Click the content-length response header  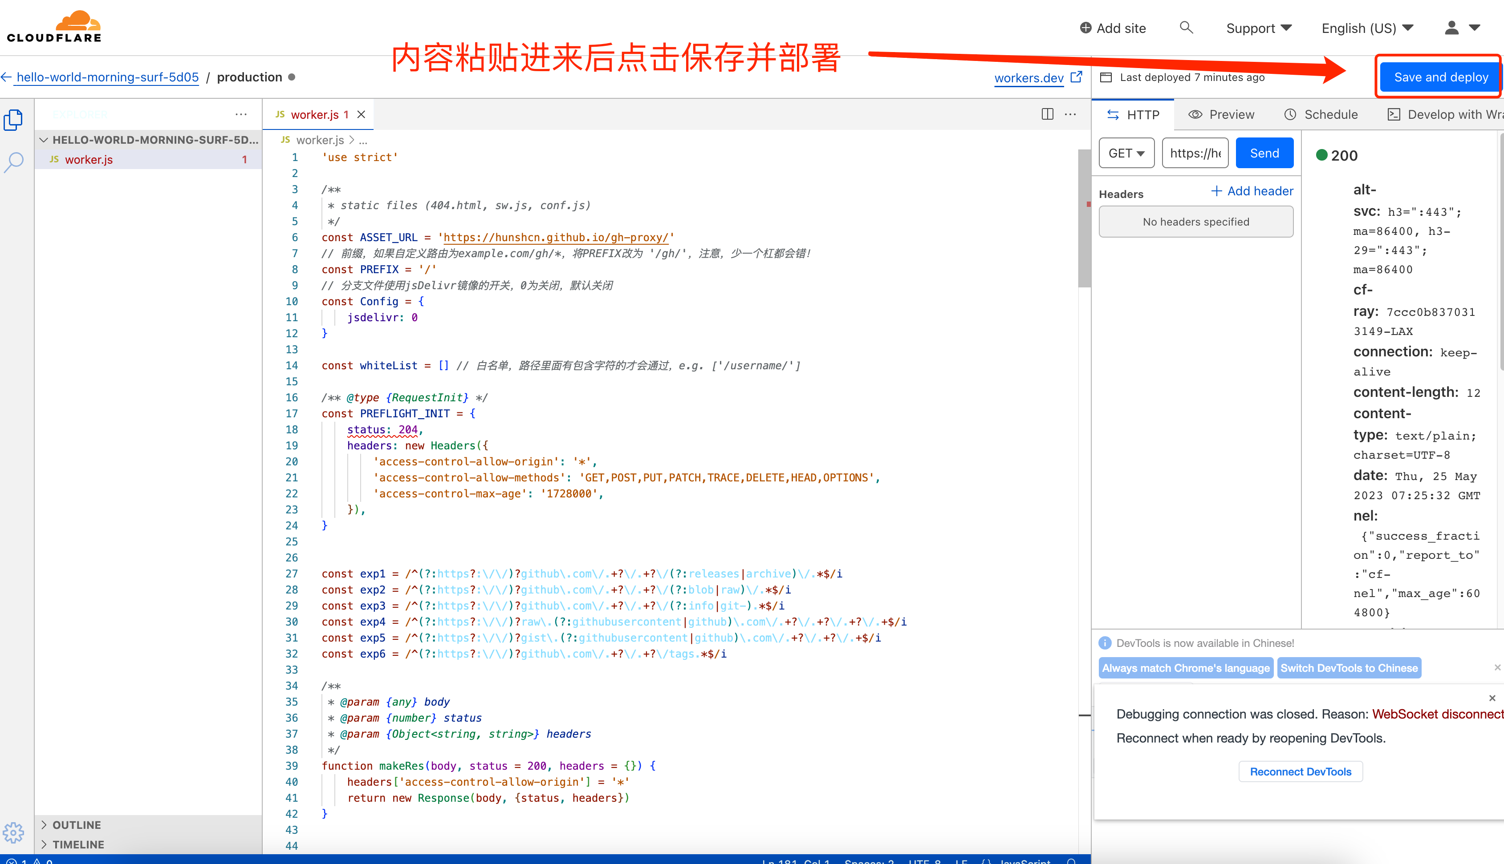tap(1417, 392)
